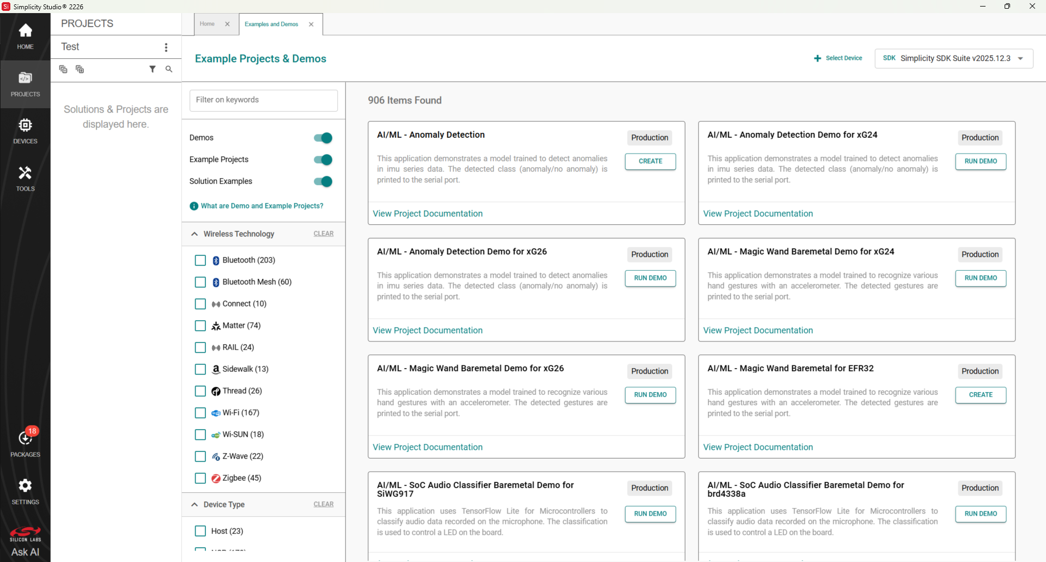Close the Home tab
Screen dimensions: 1046x562
[x=227, y=24]
